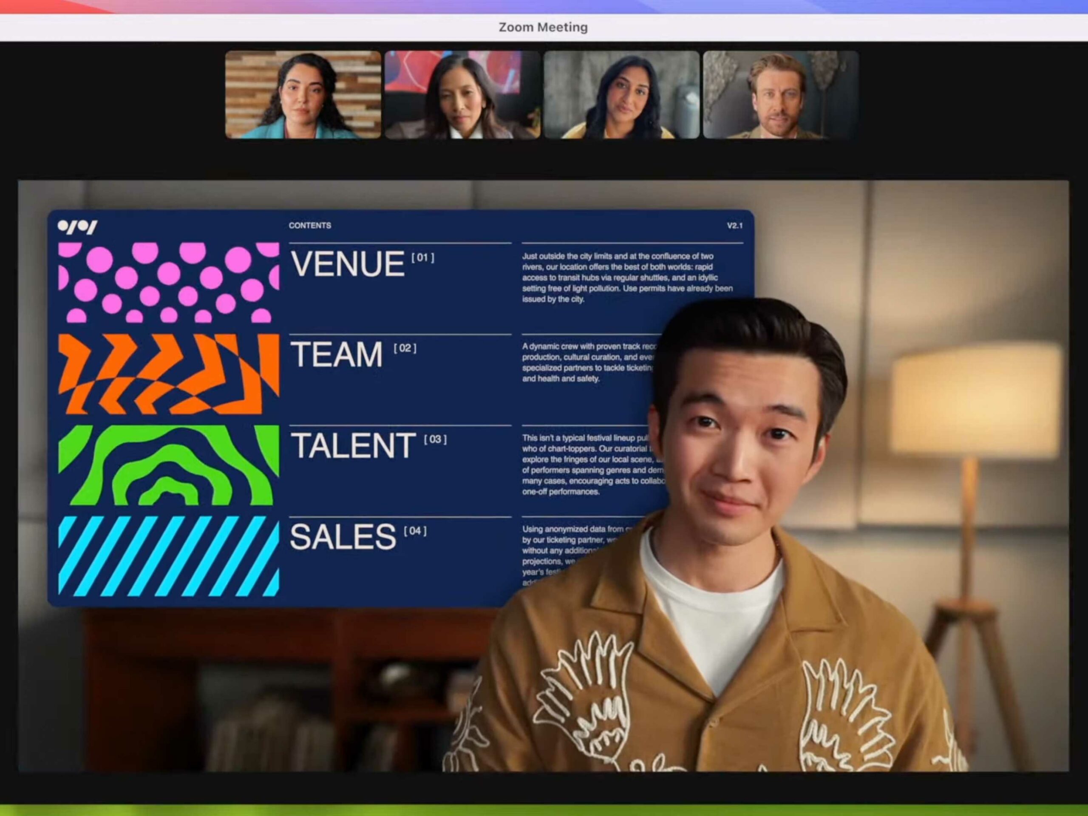The height and width of the screenshot is (816, 1088).
Task: Click the blue diagonal stripes graphic
Action: [x=168, y=556]
